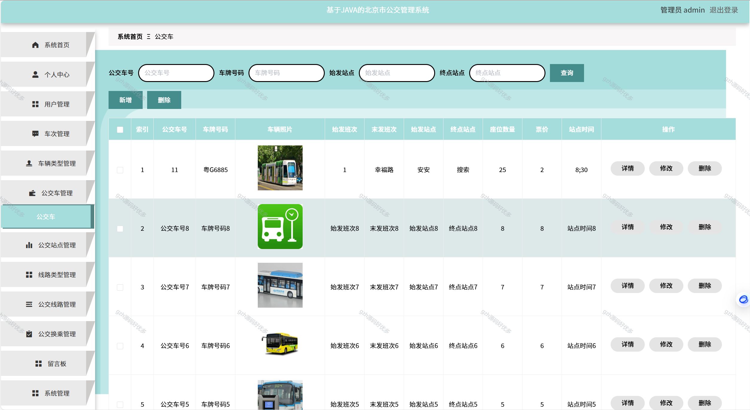Expand 公交线路管理 sidebar menu
The image size is (750, 410).
(x=48, y=304)
